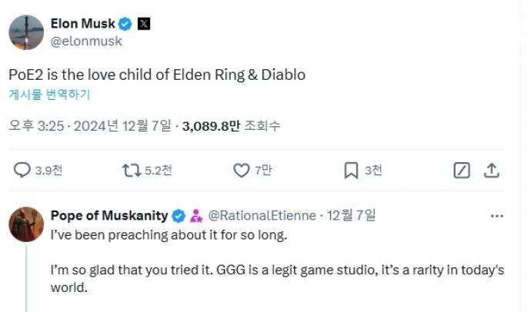Open the Pope of Muskanity avatar
531x312 pixels.
(x=25, y=224)
